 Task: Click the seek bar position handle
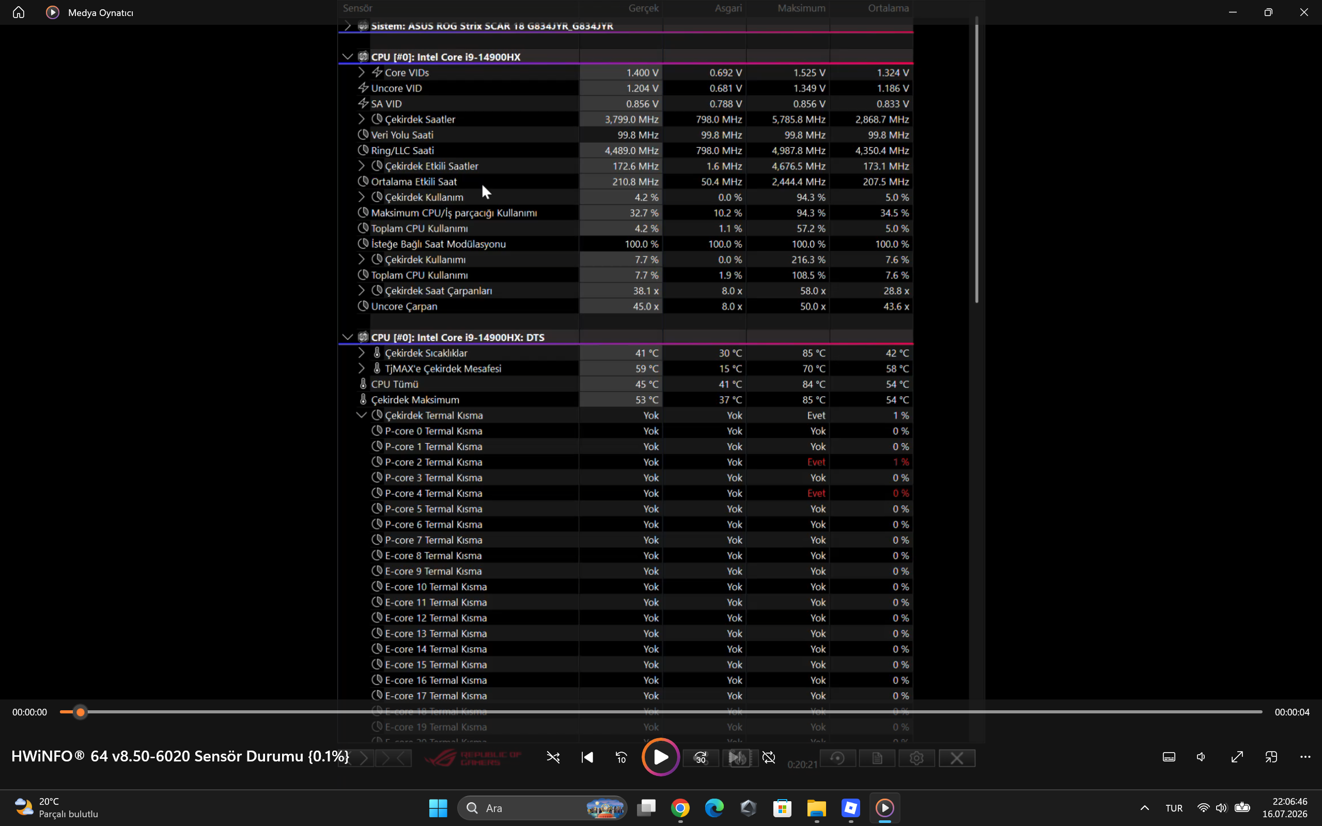80,712
